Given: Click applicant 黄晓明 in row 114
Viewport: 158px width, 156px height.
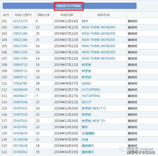Looking at the screenshot, I should tap(132, 102).
